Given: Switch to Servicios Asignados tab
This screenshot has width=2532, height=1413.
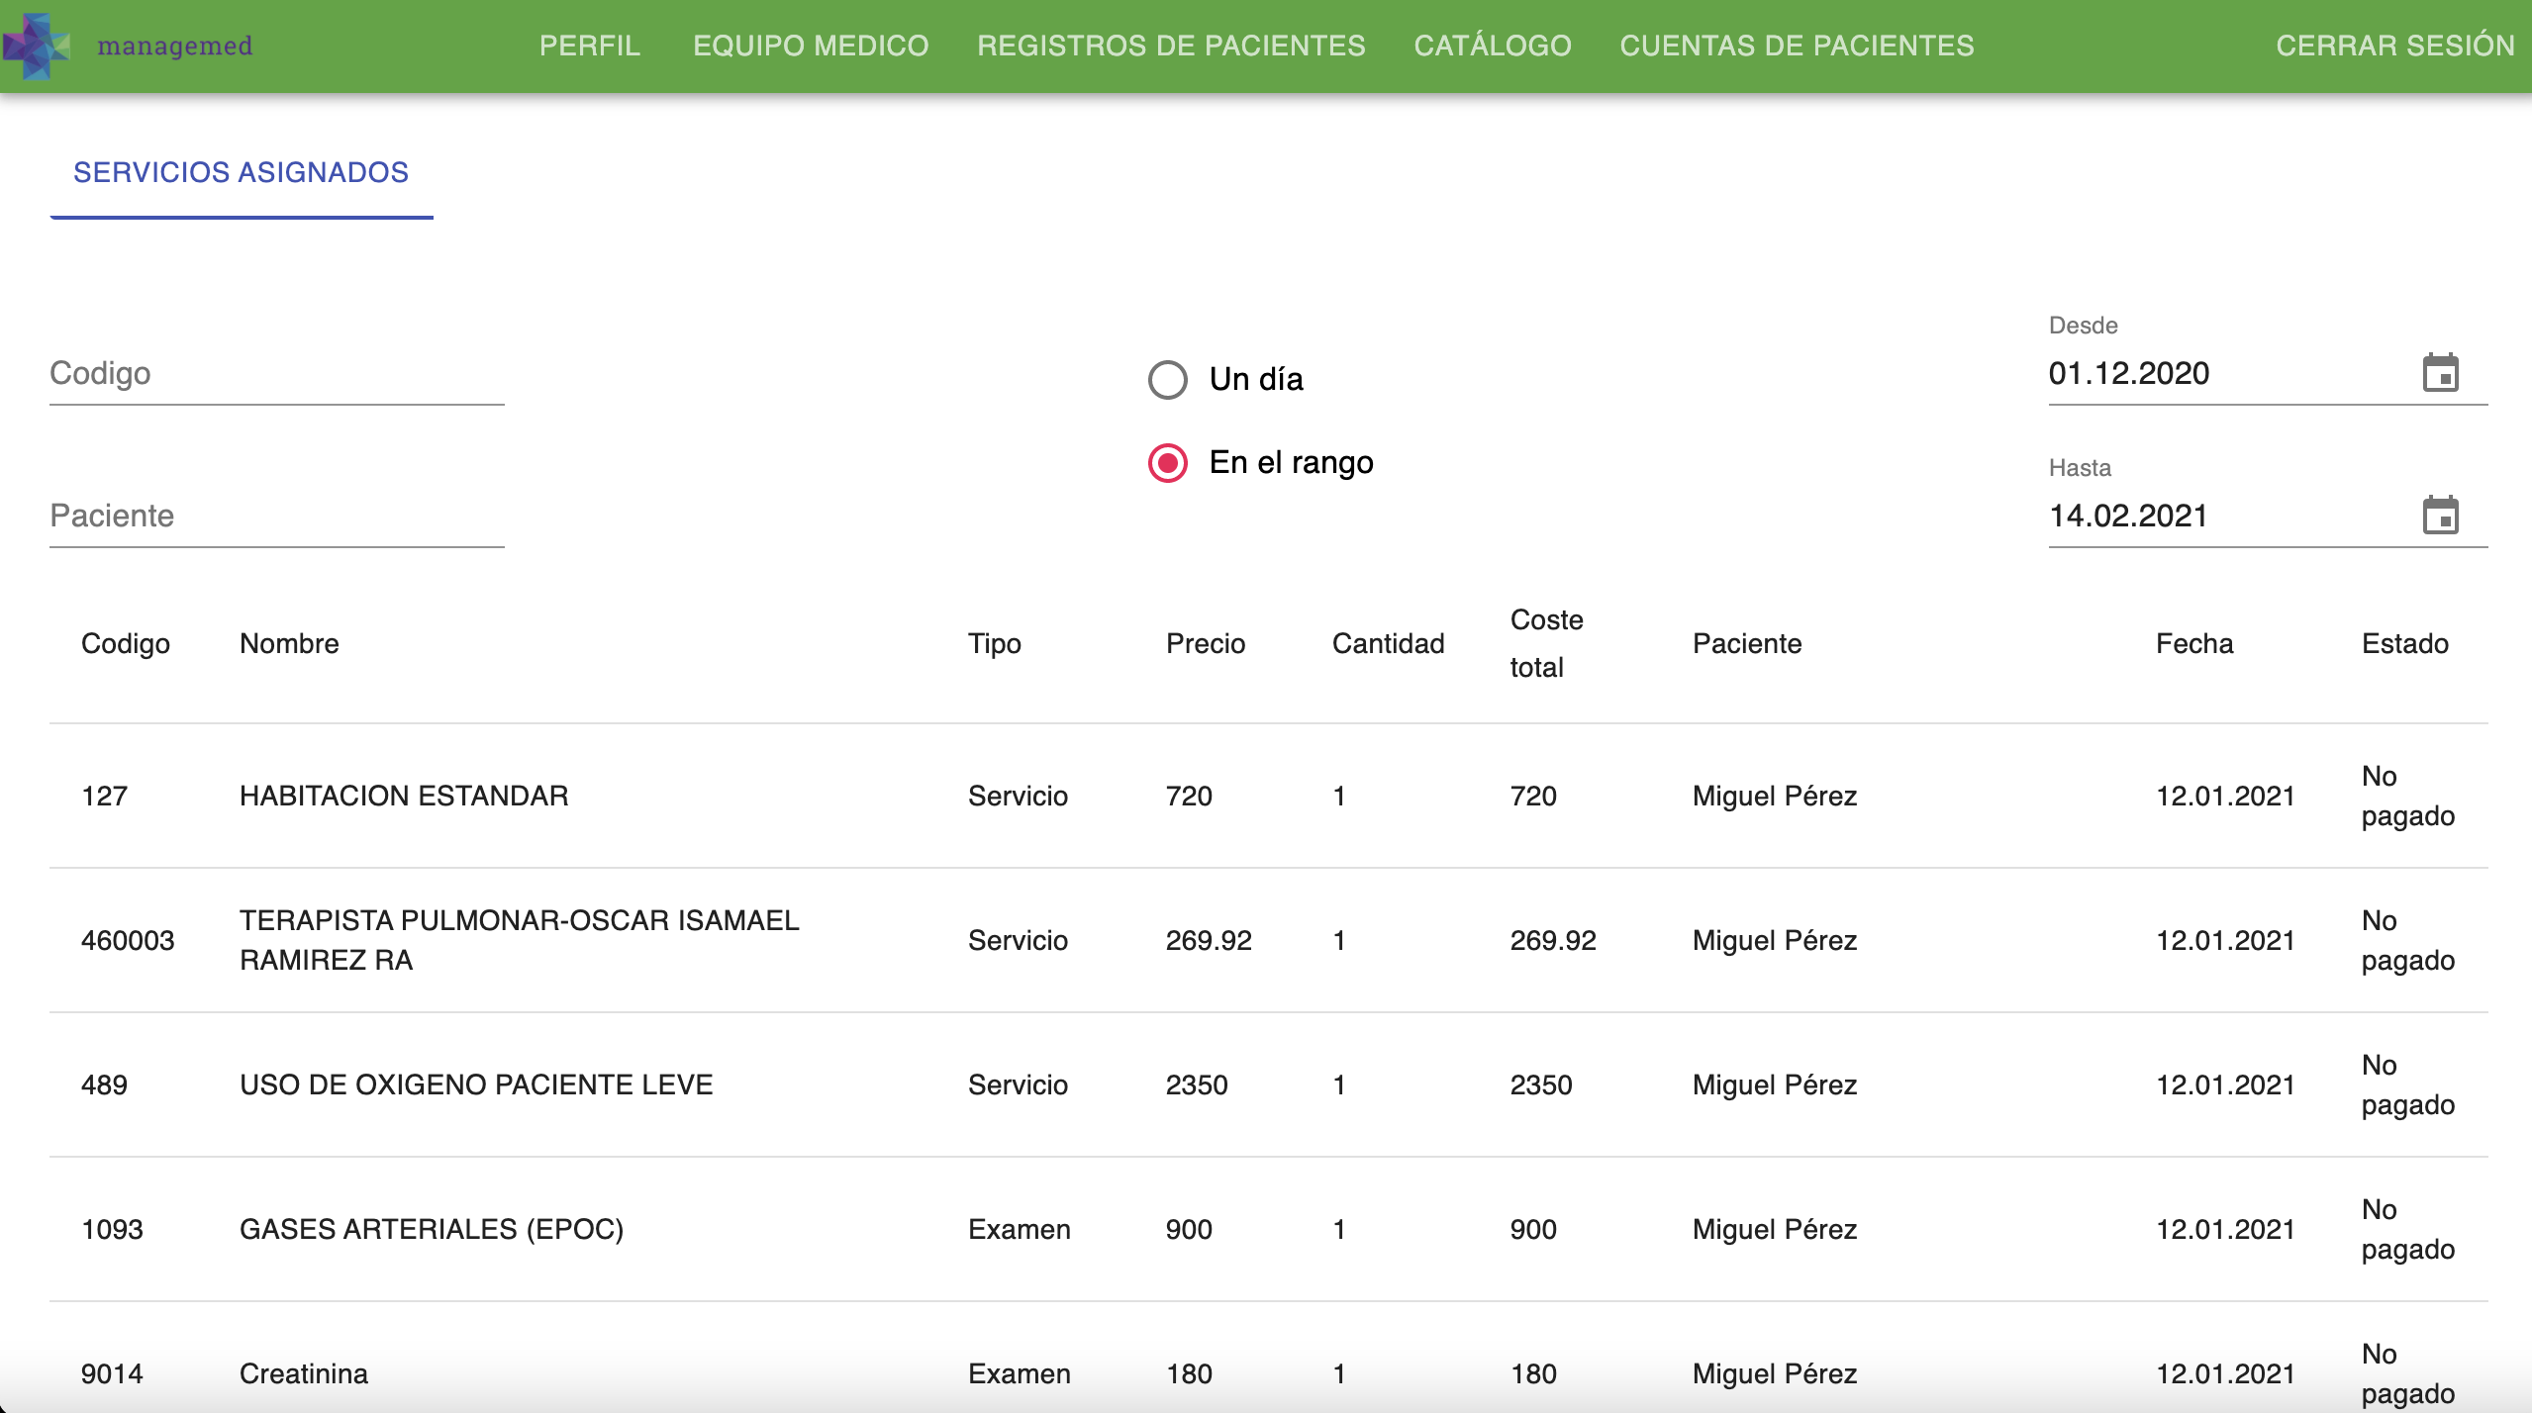Looking at the screenshot, I should click(x=241, y=172).
